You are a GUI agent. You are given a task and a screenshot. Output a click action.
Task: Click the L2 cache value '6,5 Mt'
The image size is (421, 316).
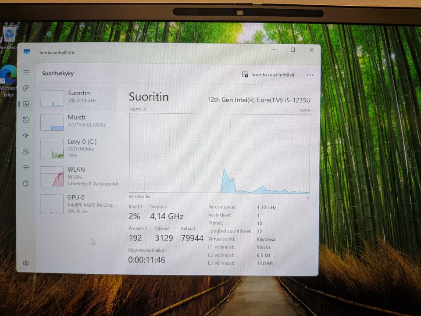coord(264,255)
